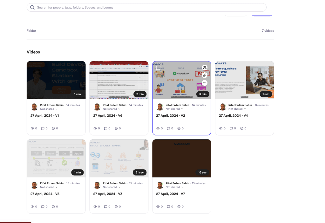Open the 27 April, 2024 - V1 video thumbnail
The width and height of the screenshot is (325, 223).
pyautogui.click(x=56, y=80)
